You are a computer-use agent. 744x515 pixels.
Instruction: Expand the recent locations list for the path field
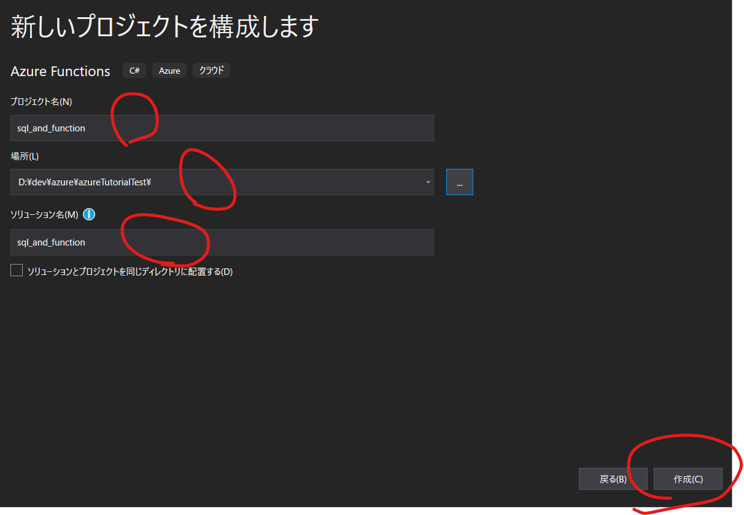[x=428, y=182]
